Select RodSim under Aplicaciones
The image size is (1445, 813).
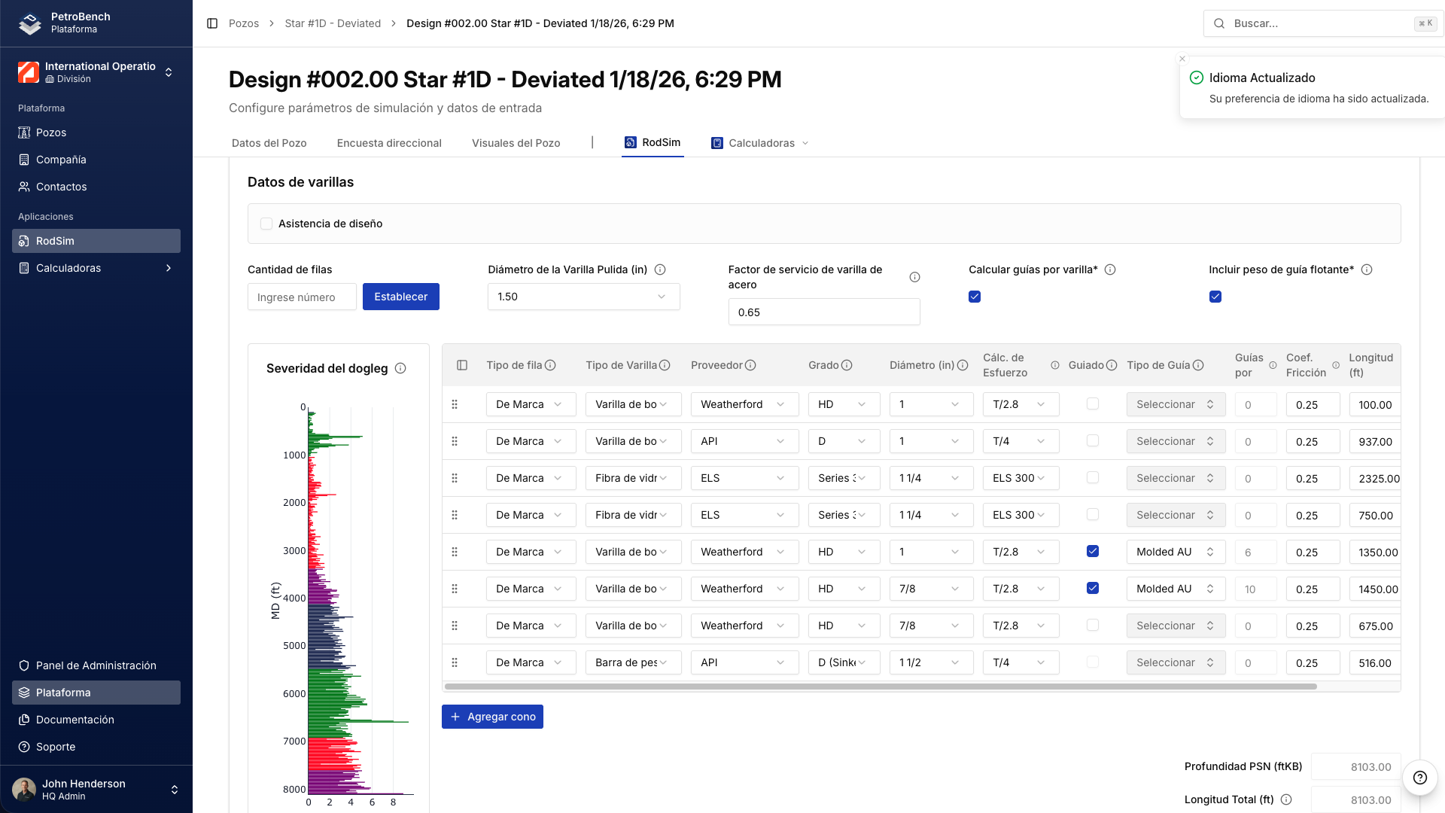[x=56, y=240]
